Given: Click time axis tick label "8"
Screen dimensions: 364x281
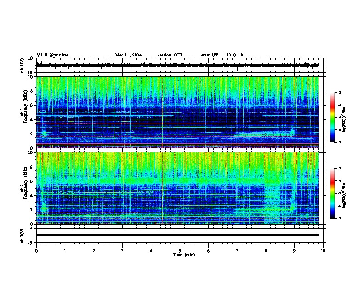Looking at the screenshot, I should pyautogui.click(x=266, y=251).
